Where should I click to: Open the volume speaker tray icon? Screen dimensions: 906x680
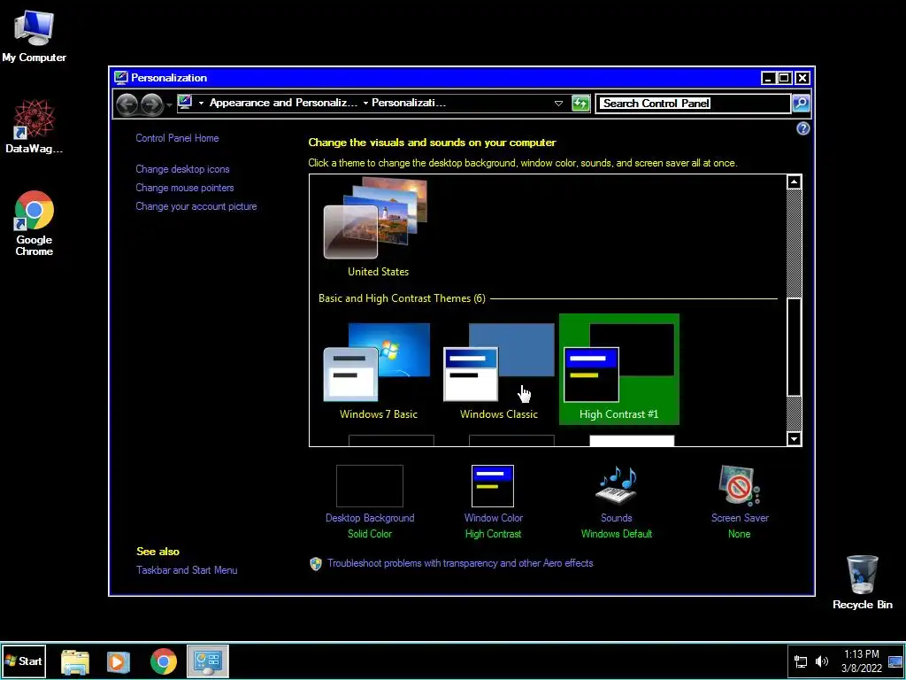[x=822, y=661]
